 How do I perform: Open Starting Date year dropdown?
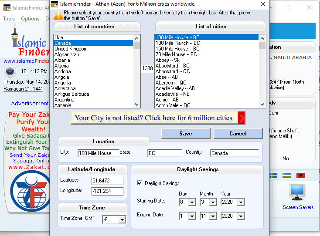click(x=241, y=202)
